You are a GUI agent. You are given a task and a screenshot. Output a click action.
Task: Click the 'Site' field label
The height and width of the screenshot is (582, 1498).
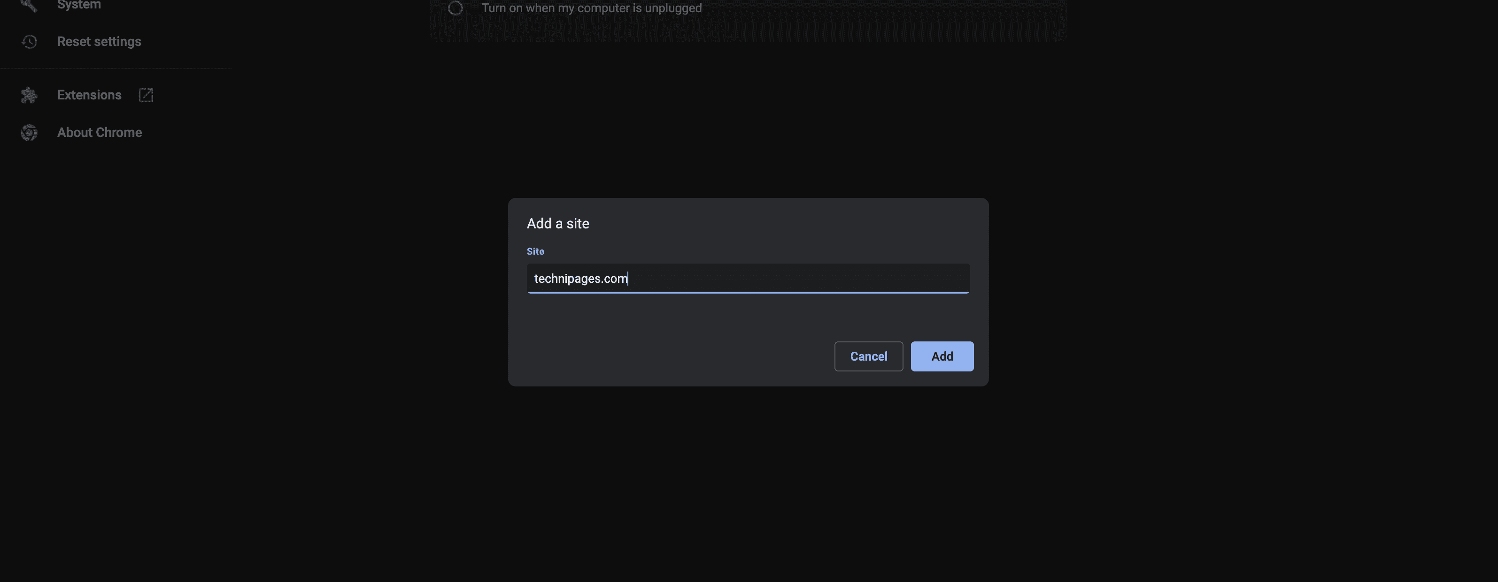coord(535,251)
